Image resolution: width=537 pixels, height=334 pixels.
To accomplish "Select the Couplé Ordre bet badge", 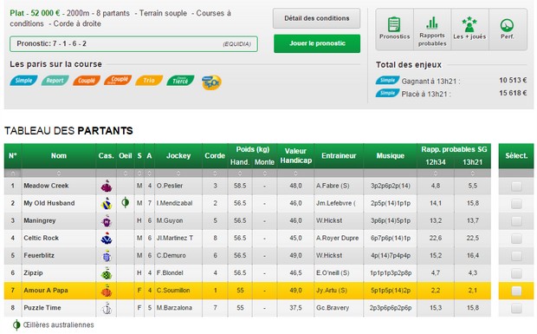I will click(118, 80).
